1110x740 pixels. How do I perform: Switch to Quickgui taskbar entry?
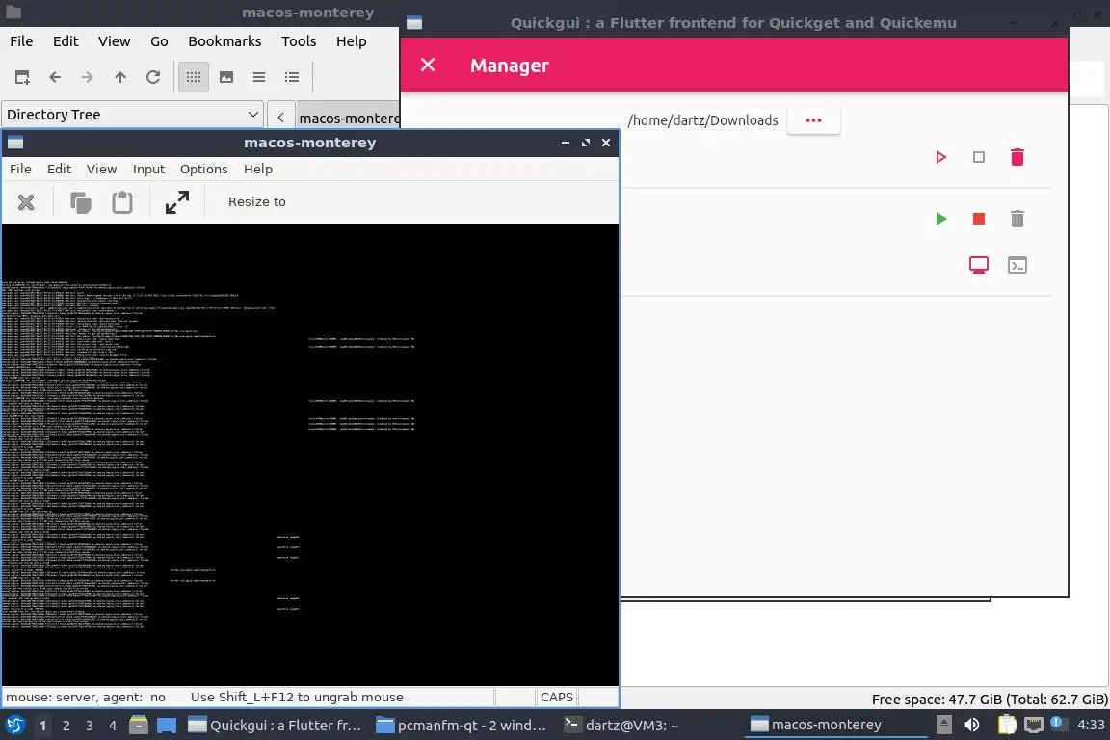click(275, 726)
